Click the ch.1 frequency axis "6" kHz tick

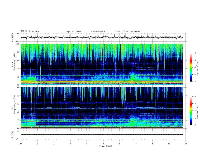(x=18, y=60)
